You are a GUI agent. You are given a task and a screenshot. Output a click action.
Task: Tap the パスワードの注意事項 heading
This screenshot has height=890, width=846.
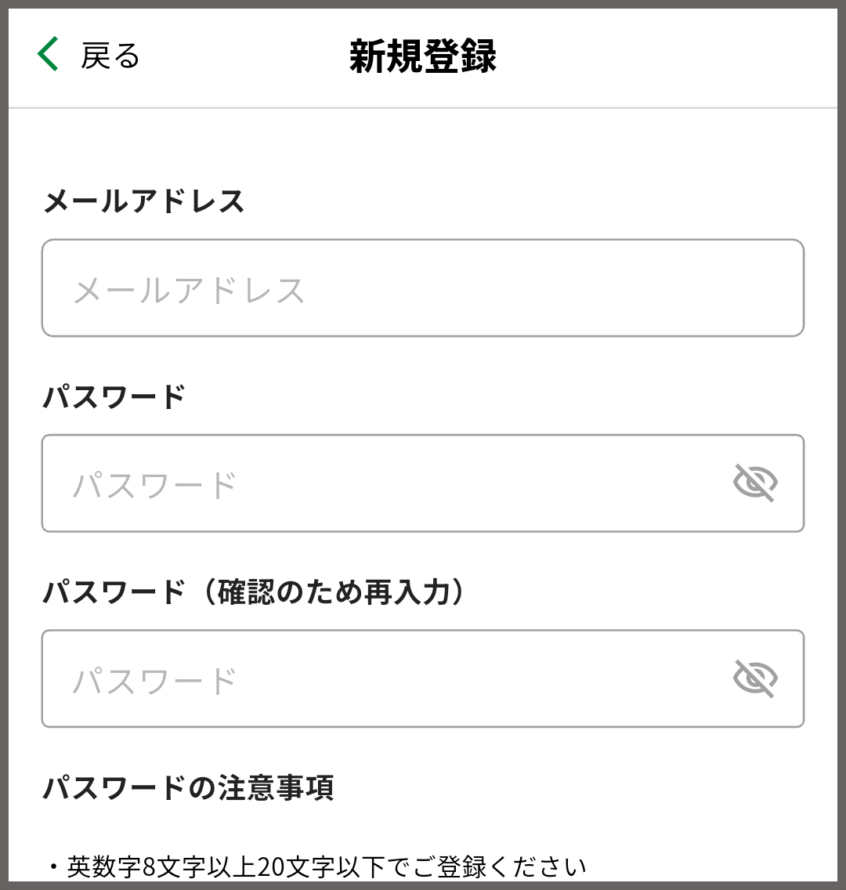coord(188,787)
